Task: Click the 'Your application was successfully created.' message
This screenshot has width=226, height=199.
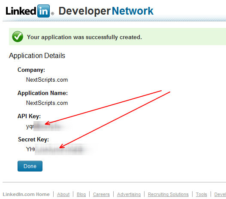Action: point(84,37)
